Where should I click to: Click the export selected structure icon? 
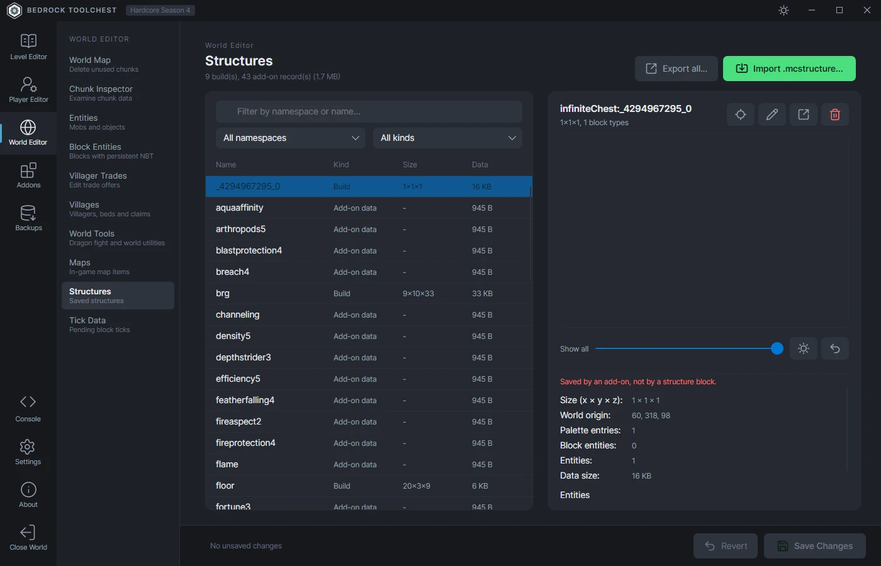point(804,114)
